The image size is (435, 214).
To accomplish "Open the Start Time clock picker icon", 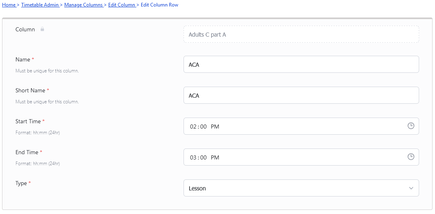I will click(411, 126).
